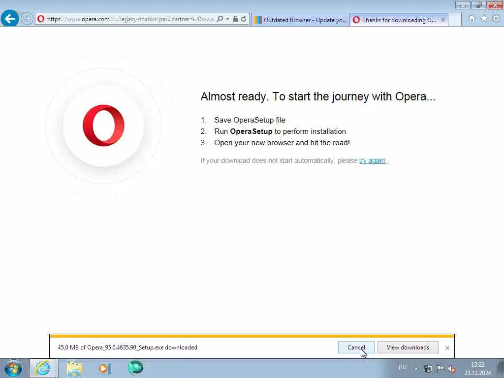The width and height of the screenshot is (504, 378).
Task: Open the Tools gear menu
Action: point(496,19)
